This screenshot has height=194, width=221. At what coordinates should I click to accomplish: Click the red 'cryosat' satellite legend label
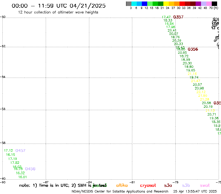tap(148, 186)
